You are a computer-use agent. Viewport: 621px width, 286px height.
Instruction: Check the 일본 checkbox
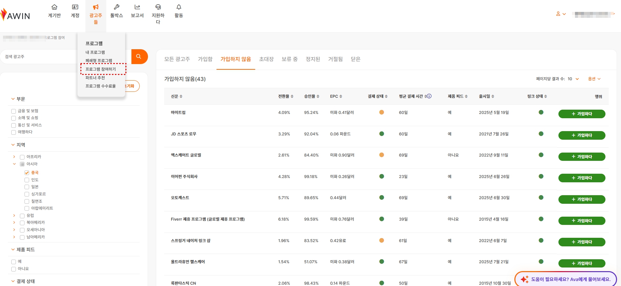pyautogui.click(x=27, y=187)
